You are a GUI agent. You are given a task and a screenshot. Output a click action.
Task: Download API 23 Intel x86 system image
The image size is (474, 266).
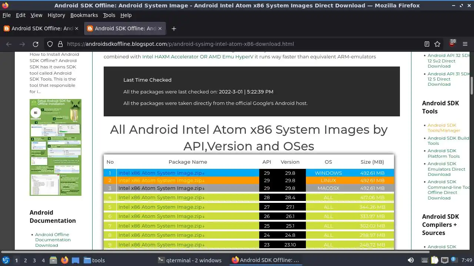tap(161, 245)
